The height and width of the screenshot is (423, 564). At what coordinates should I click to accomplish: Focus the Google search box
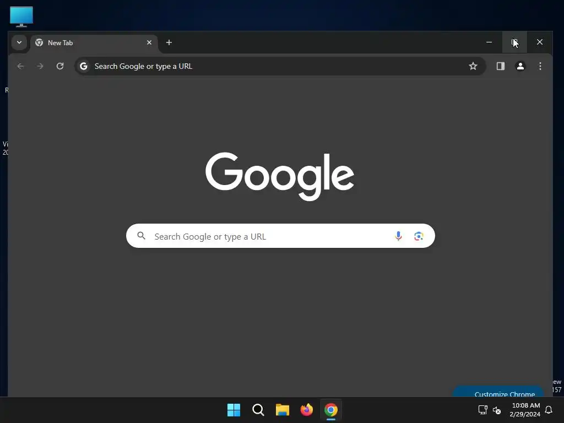280,236
